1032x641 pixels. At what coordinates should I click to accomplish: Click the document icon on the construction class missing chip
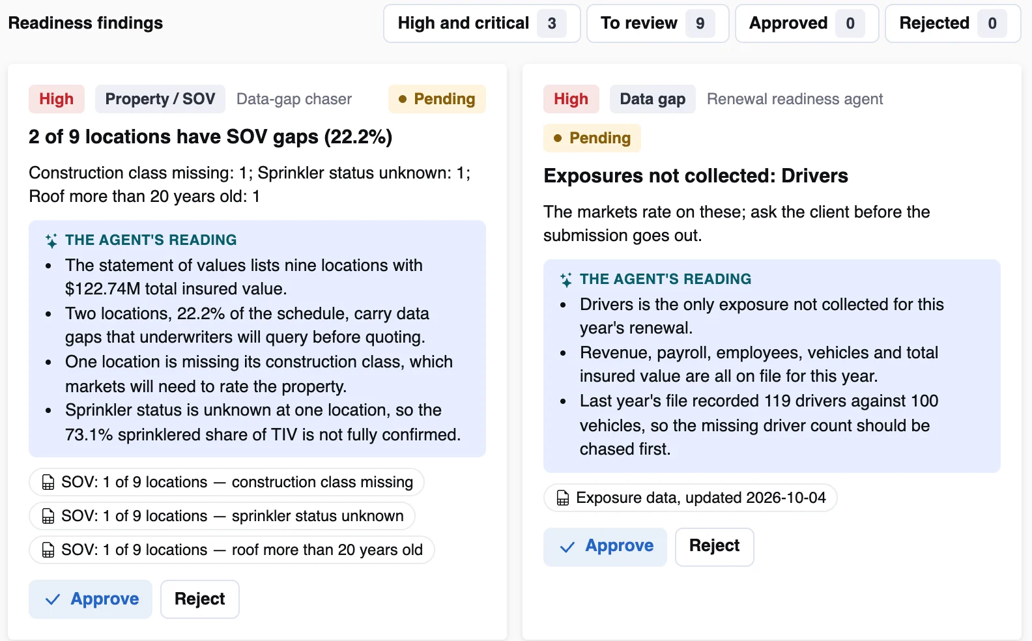(48, 483)
